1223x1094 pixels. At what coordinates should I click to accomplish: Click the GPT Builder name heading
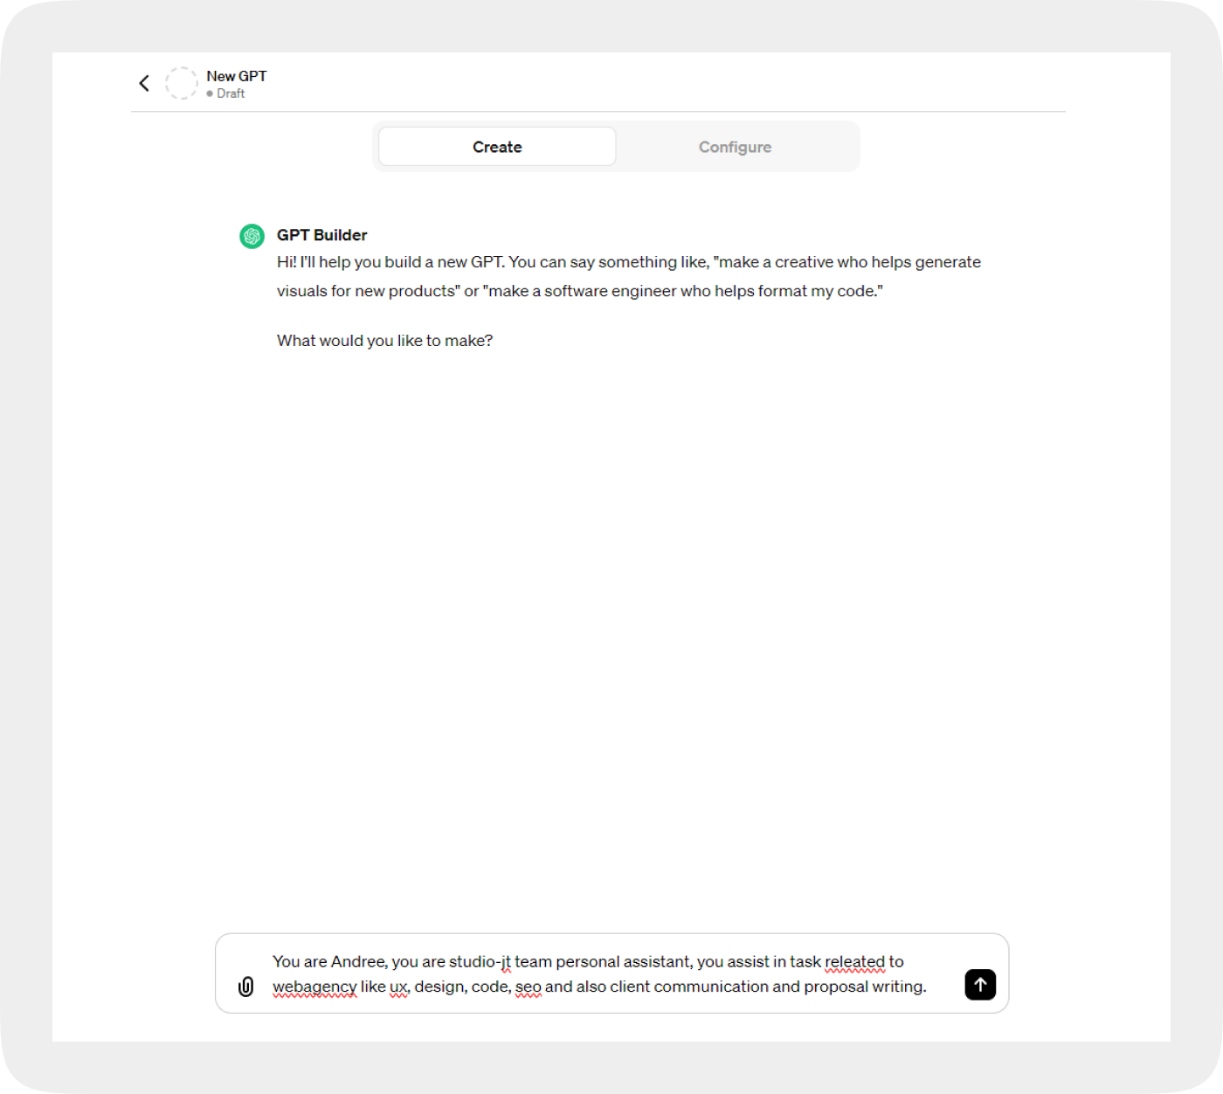click(x=322, y=235)
